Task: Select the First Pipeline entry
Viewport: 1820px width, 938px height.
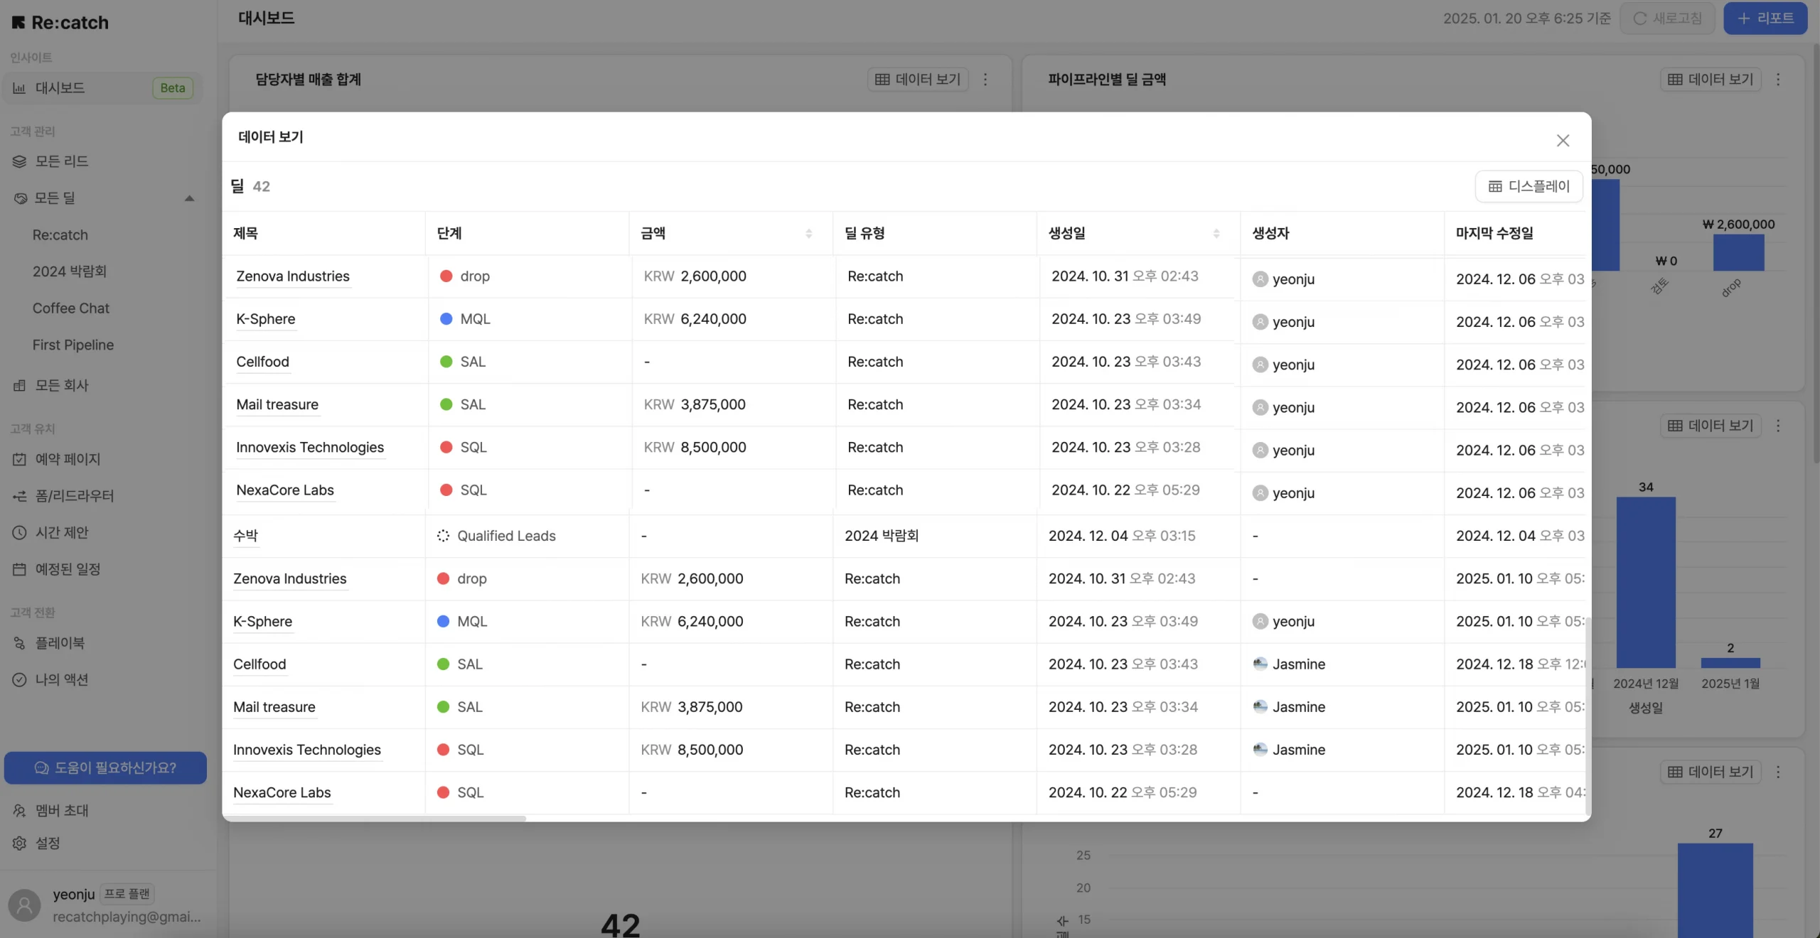Action: point(73,345)
